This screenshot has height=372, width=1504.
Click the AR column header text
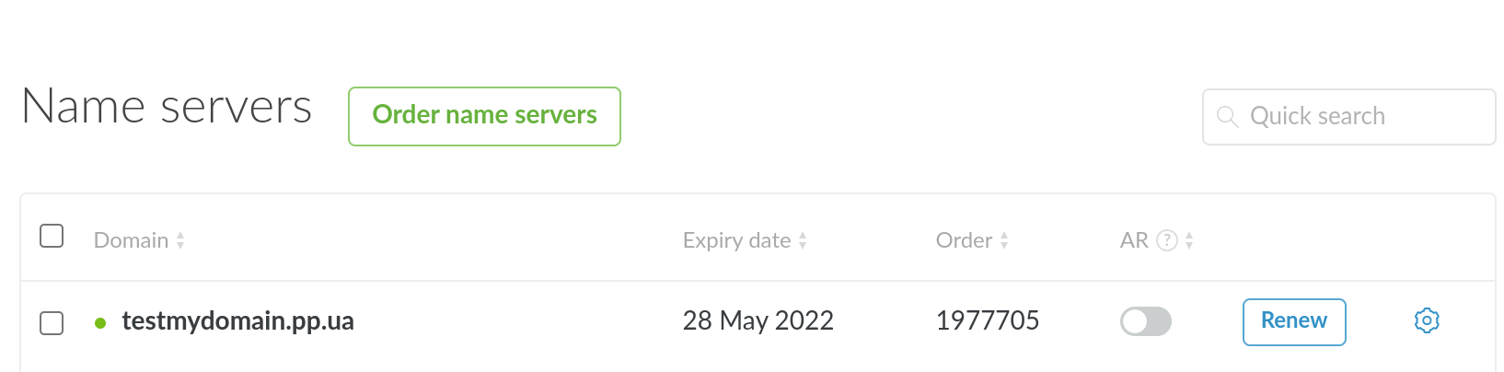coord(1134,240)
